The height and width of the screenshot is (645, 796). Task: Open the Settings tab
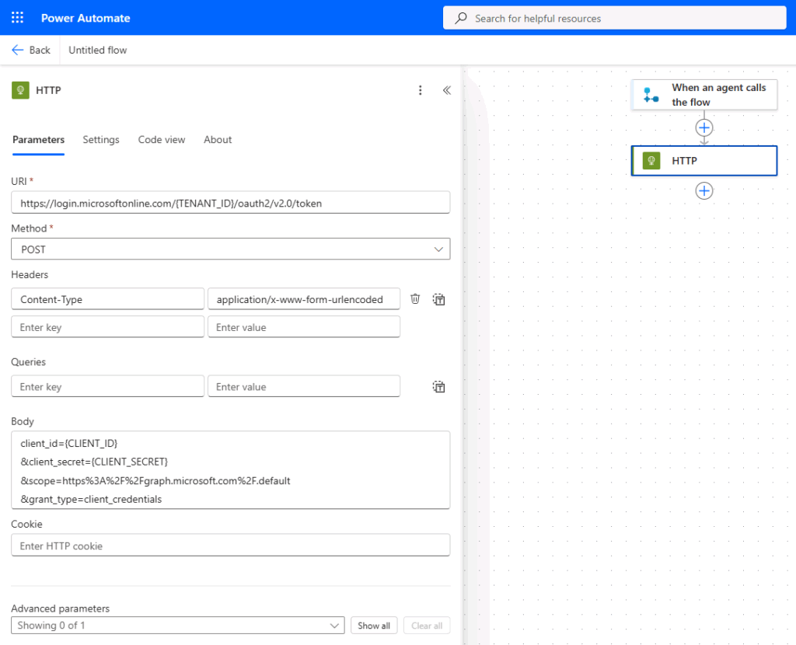[x=100, y=140]
